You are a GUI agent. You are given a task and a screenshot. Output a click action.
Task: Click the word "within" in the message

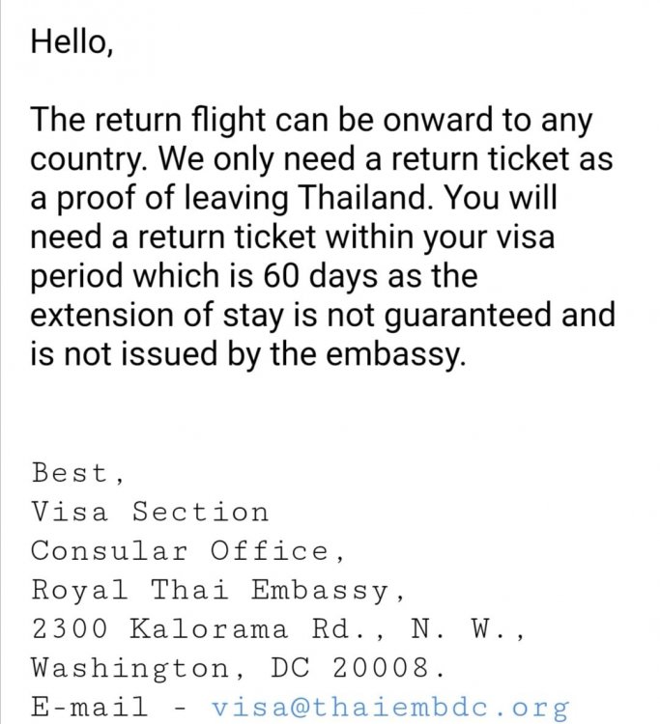coord(370,237)
